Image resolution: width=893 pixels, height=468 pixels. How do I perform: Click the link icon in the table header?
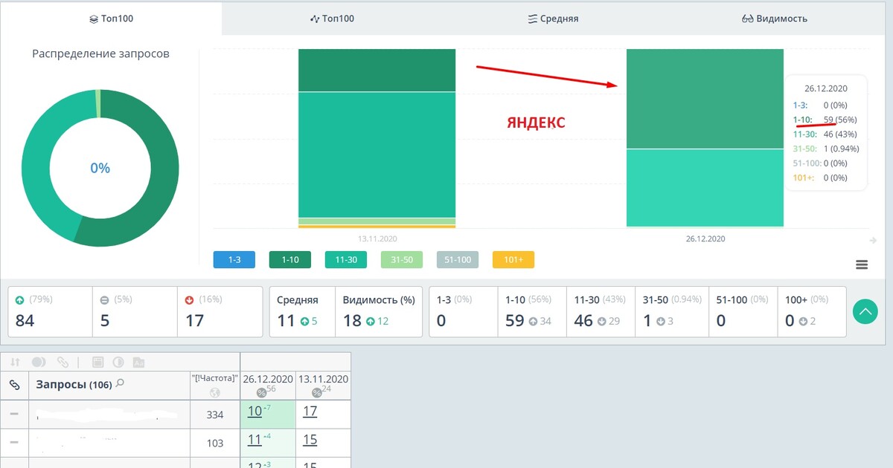click(14, 385)
